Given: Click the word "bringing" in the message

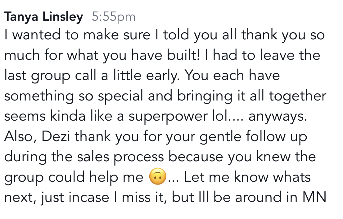Looking at the screenshot, I should coord(205,96).
